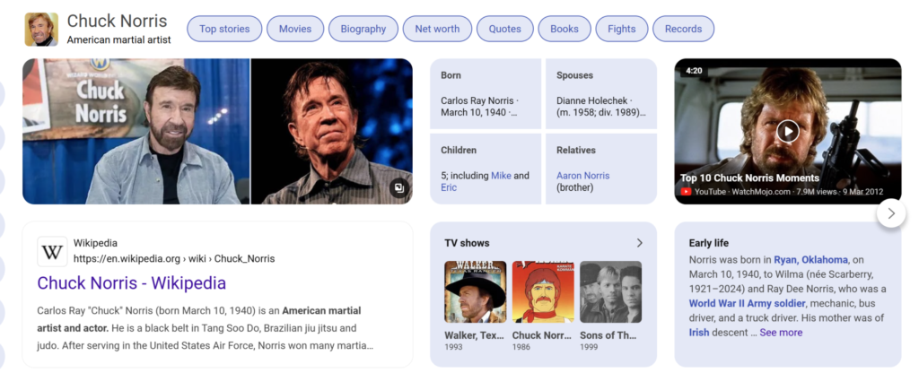Open the Walker, Texas Ranger show thumbnail

475,292
